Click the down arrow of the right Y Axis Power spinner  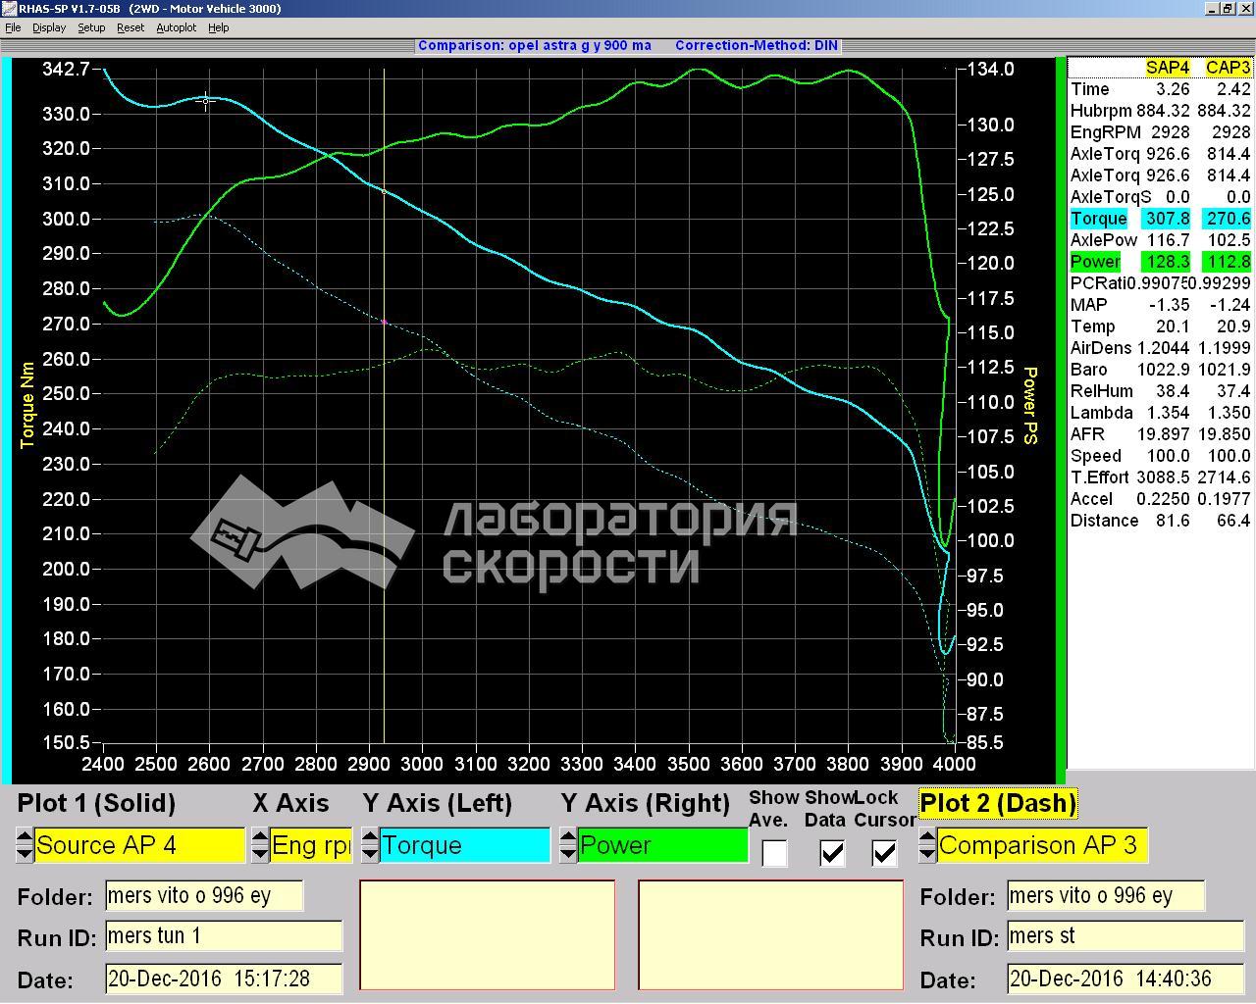pos(568,854)
